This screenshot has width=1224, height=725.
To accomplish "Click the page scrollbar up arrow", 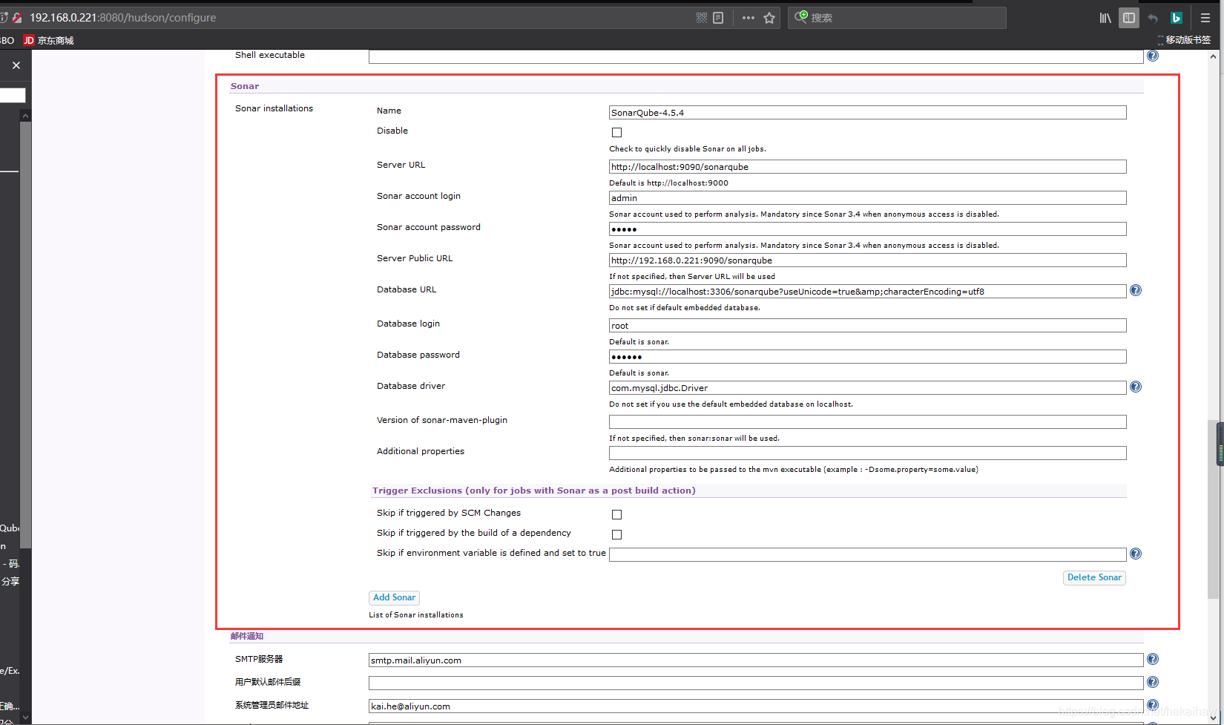I will click(1213, 56).
